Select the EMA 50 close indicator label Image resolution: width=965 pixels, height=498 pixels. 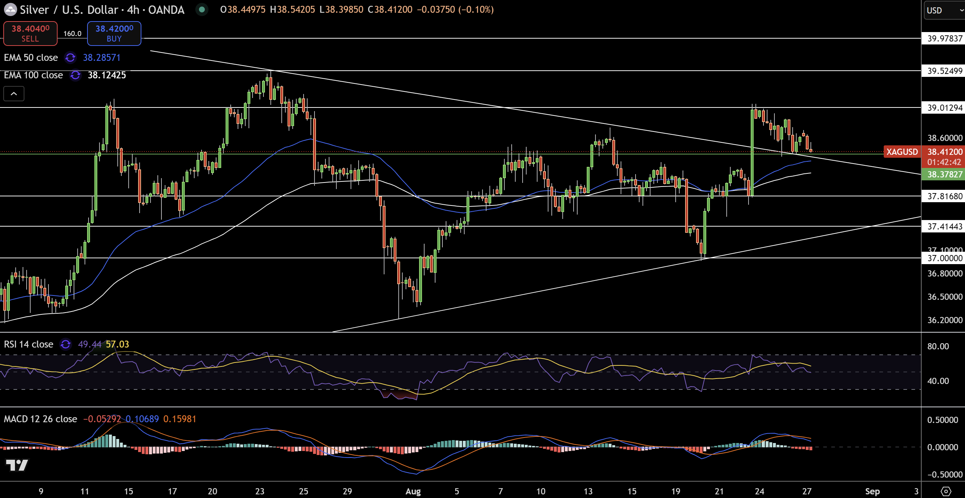click(30, 58)
